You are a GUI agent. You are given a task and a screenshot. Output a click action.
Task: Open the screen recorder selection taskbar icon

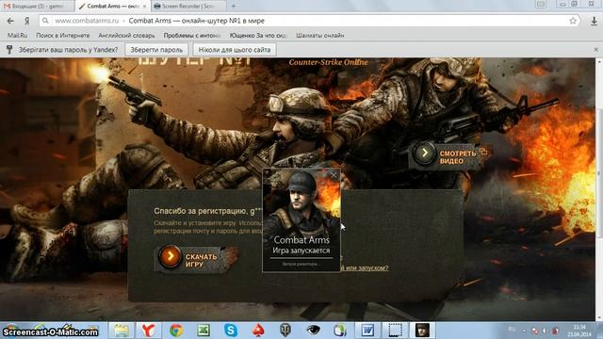coord(395,331)
